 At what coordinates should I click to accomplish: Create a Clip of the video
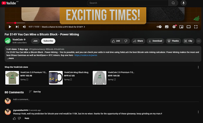(188, 41)
